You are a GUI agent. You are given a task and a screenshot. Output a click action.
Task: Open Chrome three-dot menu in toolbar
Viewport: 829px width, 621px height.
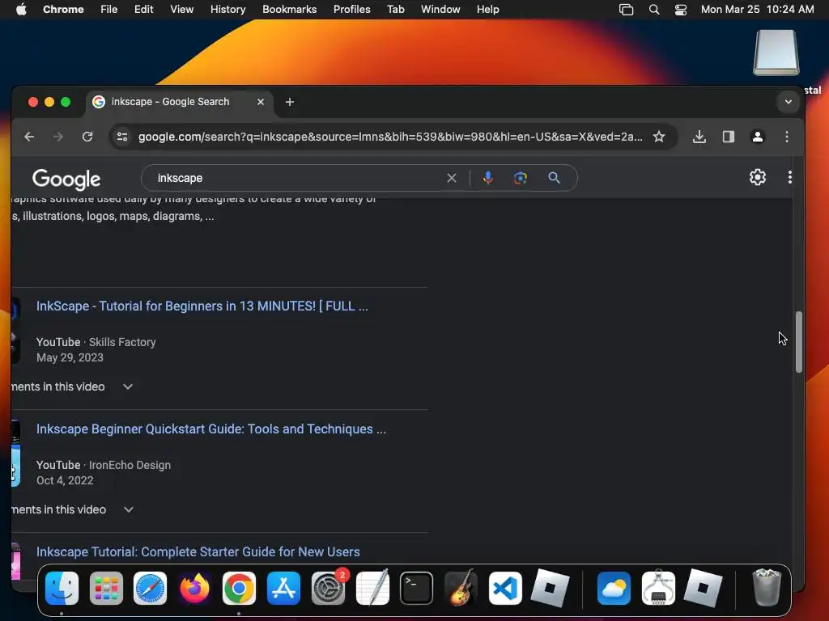(787, 137)
